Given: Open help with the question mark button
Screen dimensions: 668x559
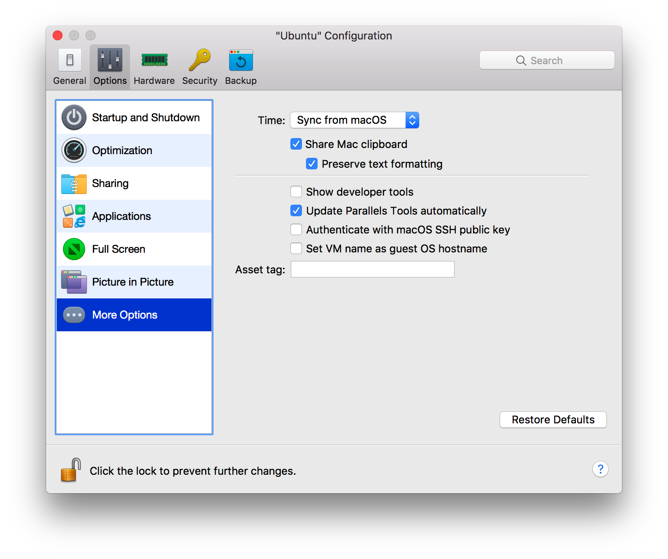Looking at the screenshot, I should point(600,469).
